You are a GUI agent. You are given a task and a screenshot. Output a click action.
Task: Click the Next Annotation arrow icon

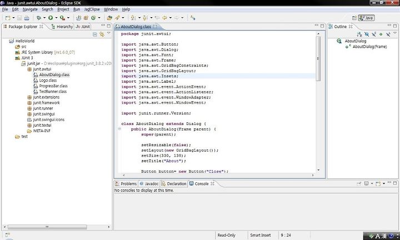pos(133,18)
